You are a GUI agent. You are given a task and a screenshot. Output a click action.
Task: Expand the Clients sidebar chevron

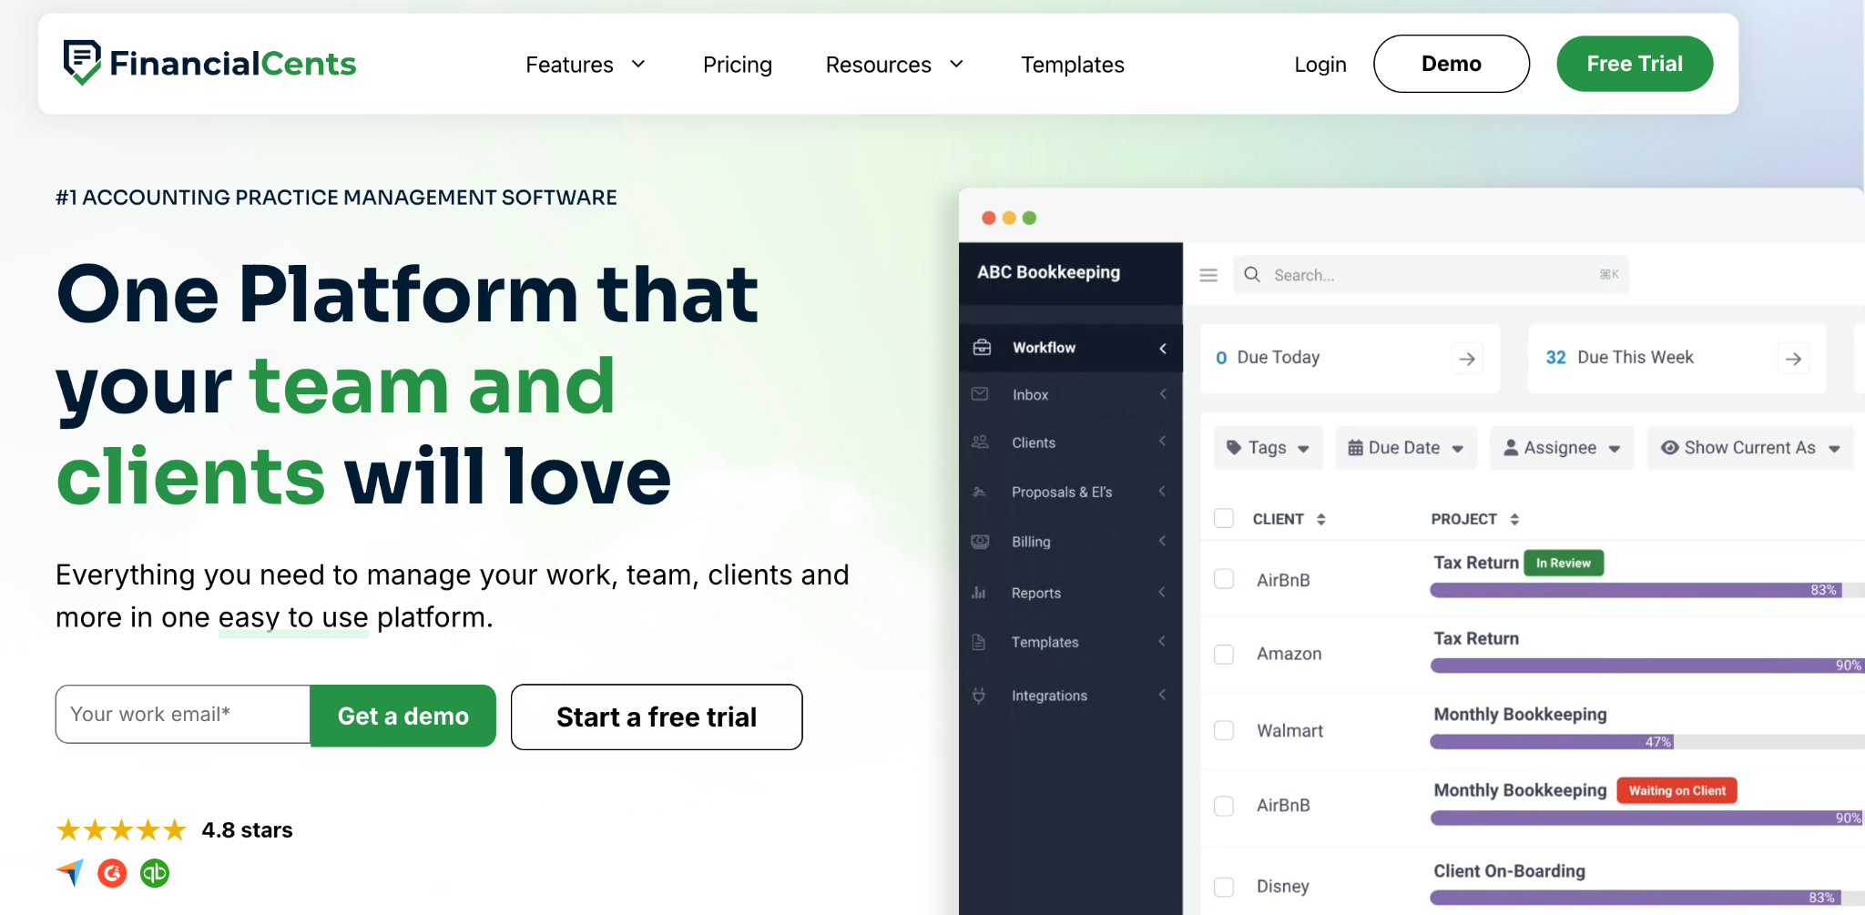pyautogui.click(x=1163, y=442)
